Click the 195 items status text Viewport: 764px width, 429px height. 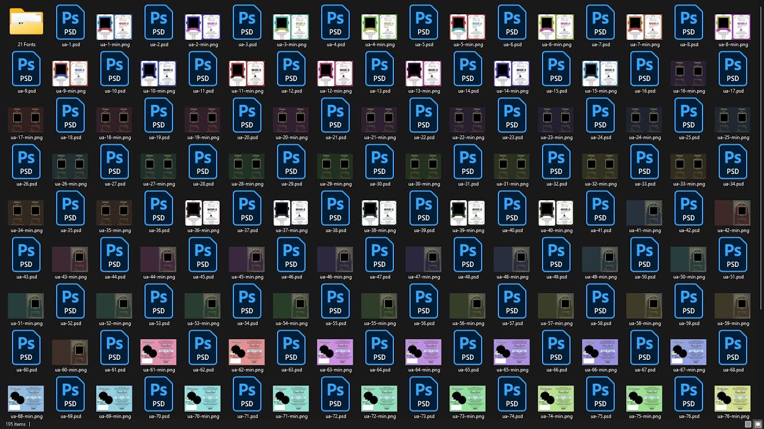click(16, 424)
